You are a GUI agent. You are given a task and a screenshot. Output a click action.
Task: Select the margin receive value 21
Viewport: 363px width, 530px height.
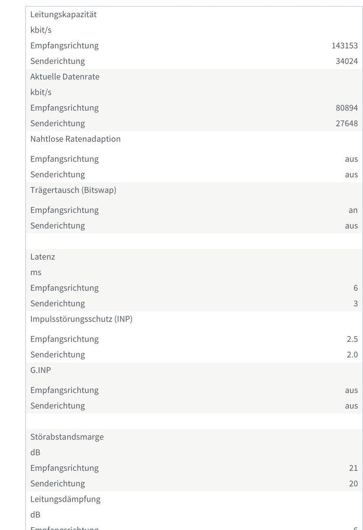pyautogui.click(x=353, y=468)
